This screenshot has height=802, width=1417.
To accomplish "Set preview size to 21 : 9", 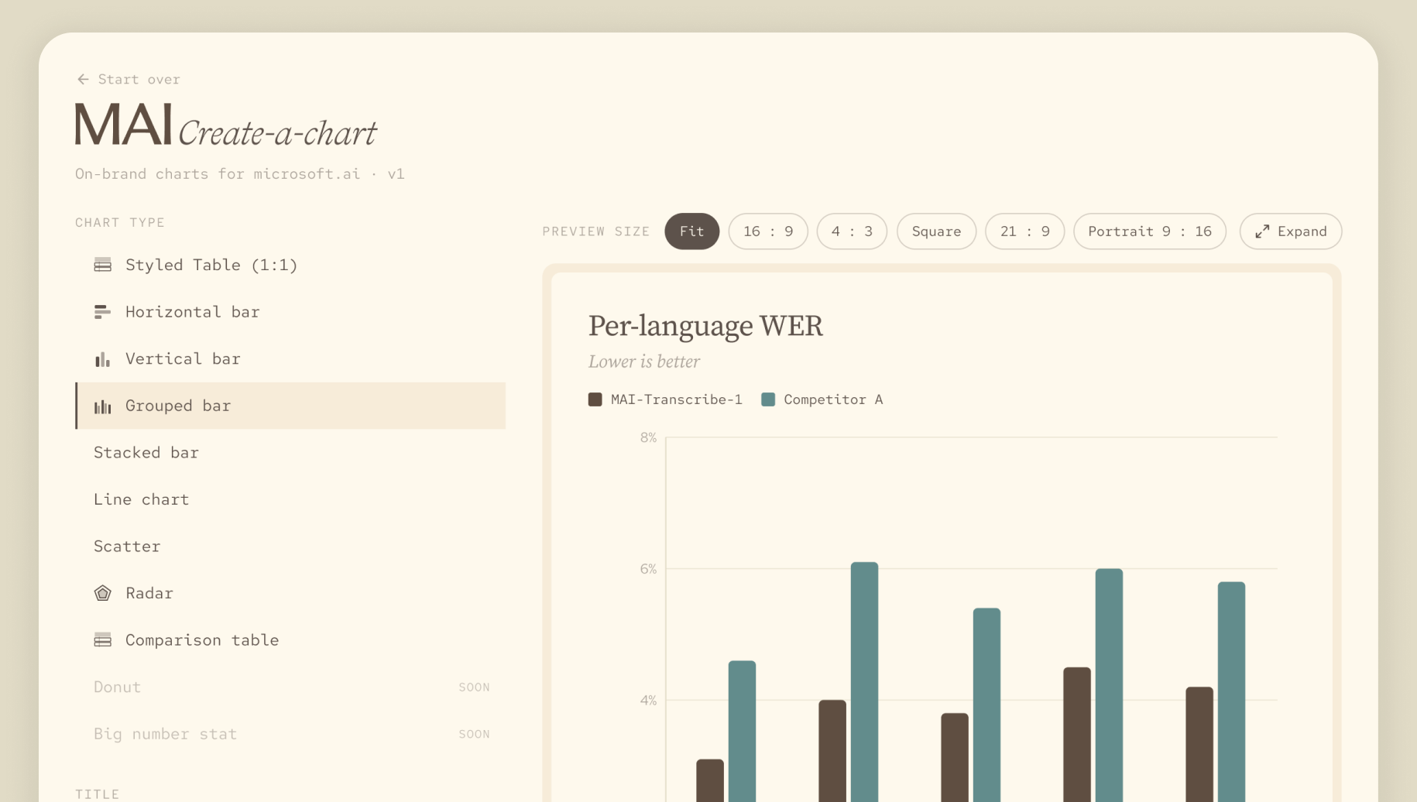I will tap(1024, 231).
